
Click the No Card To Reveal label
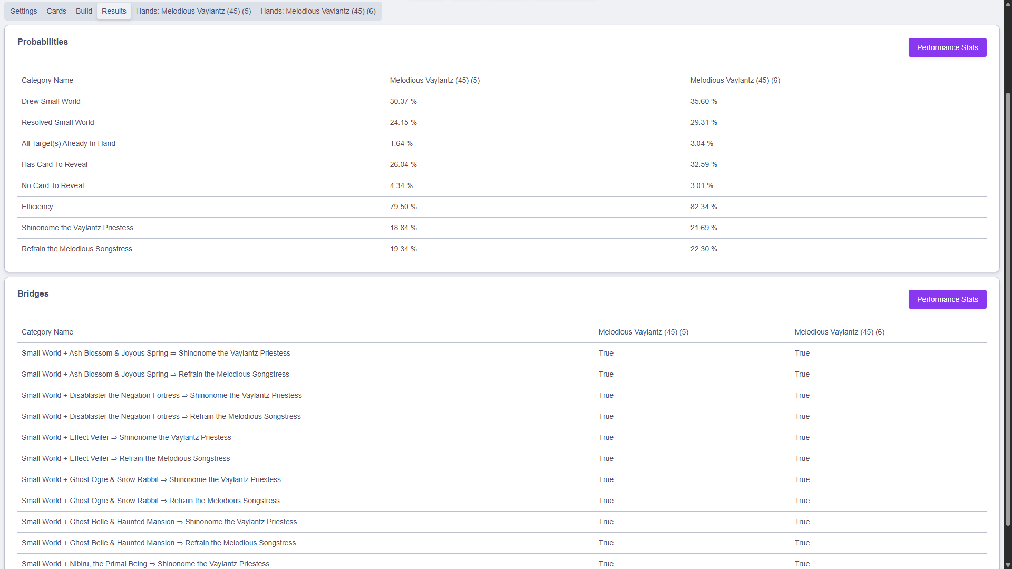pos(53,185)
